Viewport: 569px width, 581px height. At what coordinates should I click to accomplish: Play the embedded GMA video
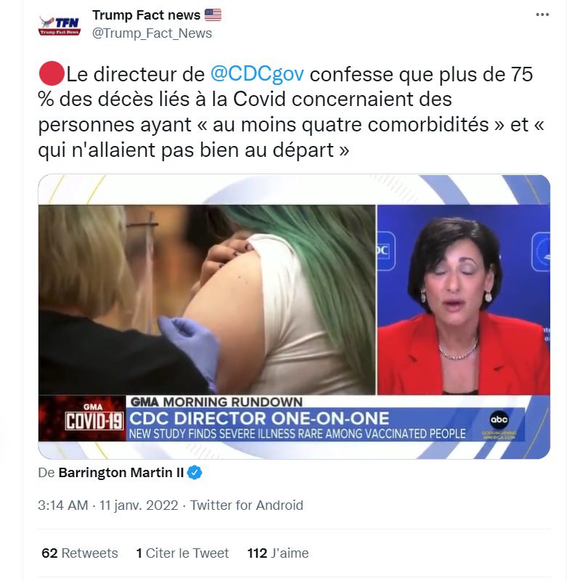(294, 317)
